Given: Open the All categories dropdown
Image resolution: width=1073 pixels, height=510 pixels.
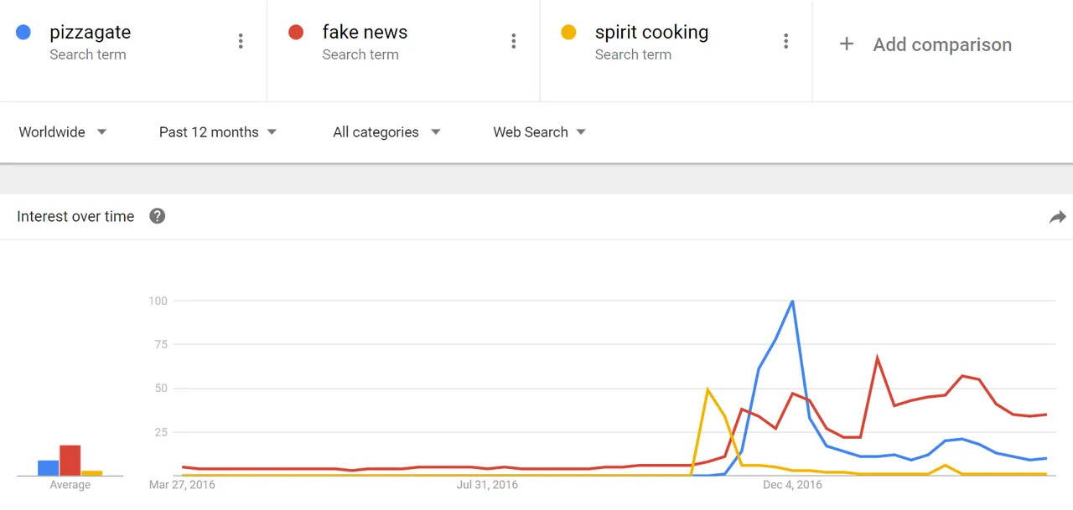Looking at the screenshot, I should point(386,132).
